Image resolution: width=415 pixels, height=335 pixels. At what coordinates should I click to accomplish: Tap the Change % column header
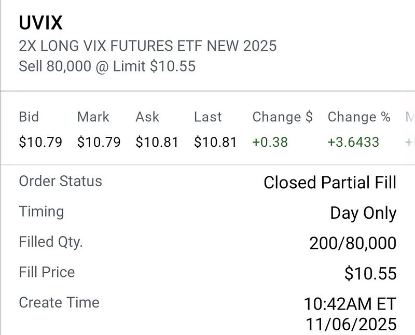[358, 117]
